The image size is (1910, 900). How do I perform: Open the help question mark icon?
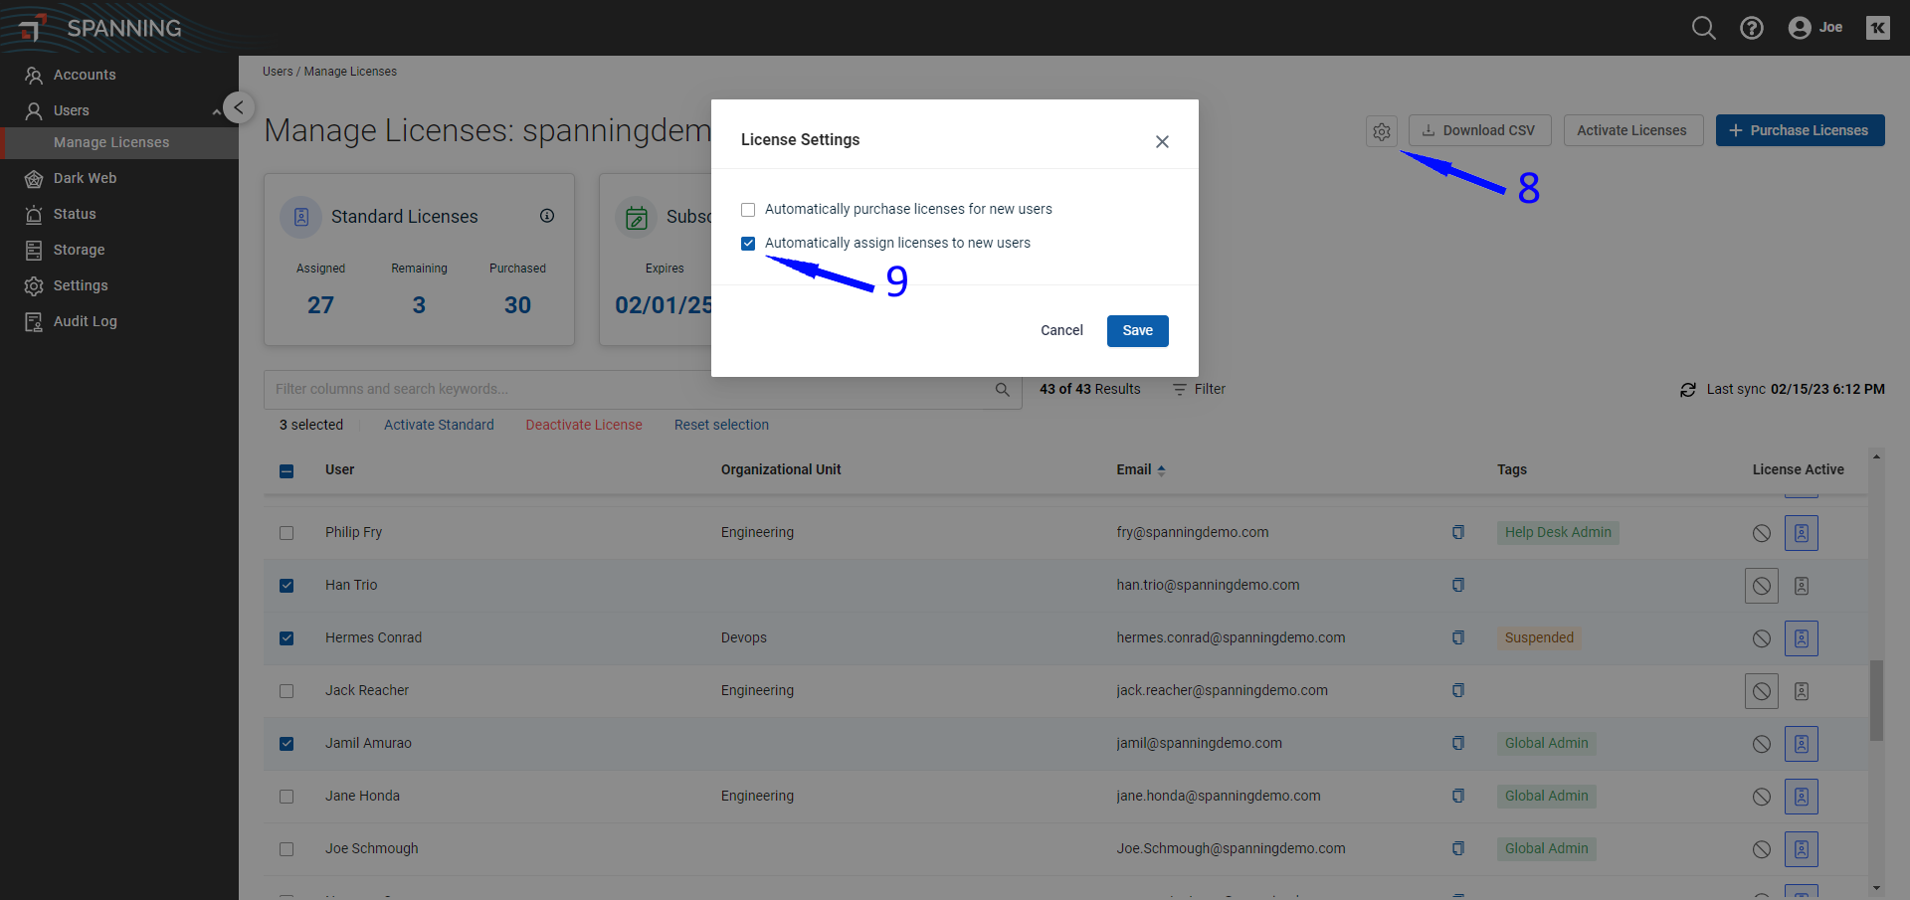(x=1751, y=28)
